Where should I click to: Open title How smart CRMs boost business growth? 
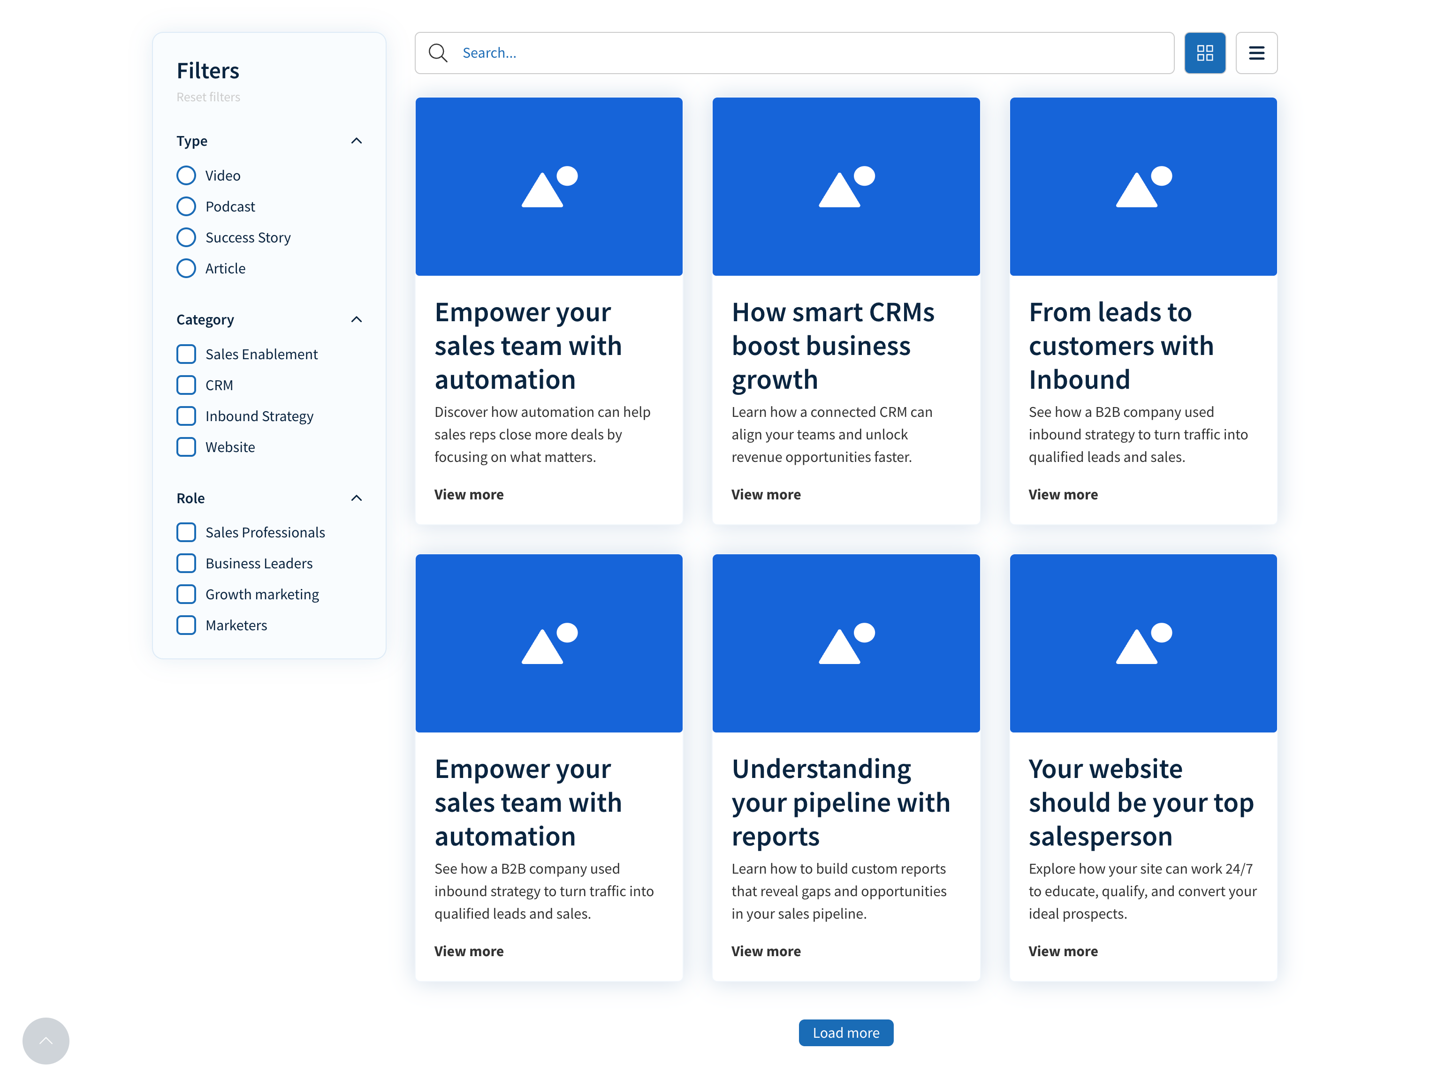coord(832,346)
